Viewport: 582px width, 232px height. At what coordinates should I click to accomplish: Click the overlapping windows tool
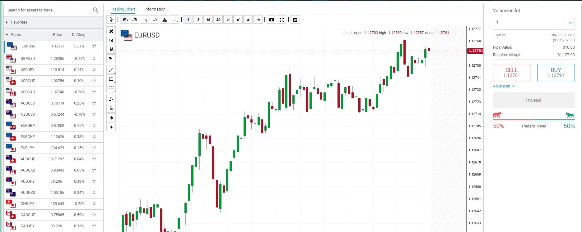(x=111, y=59)
